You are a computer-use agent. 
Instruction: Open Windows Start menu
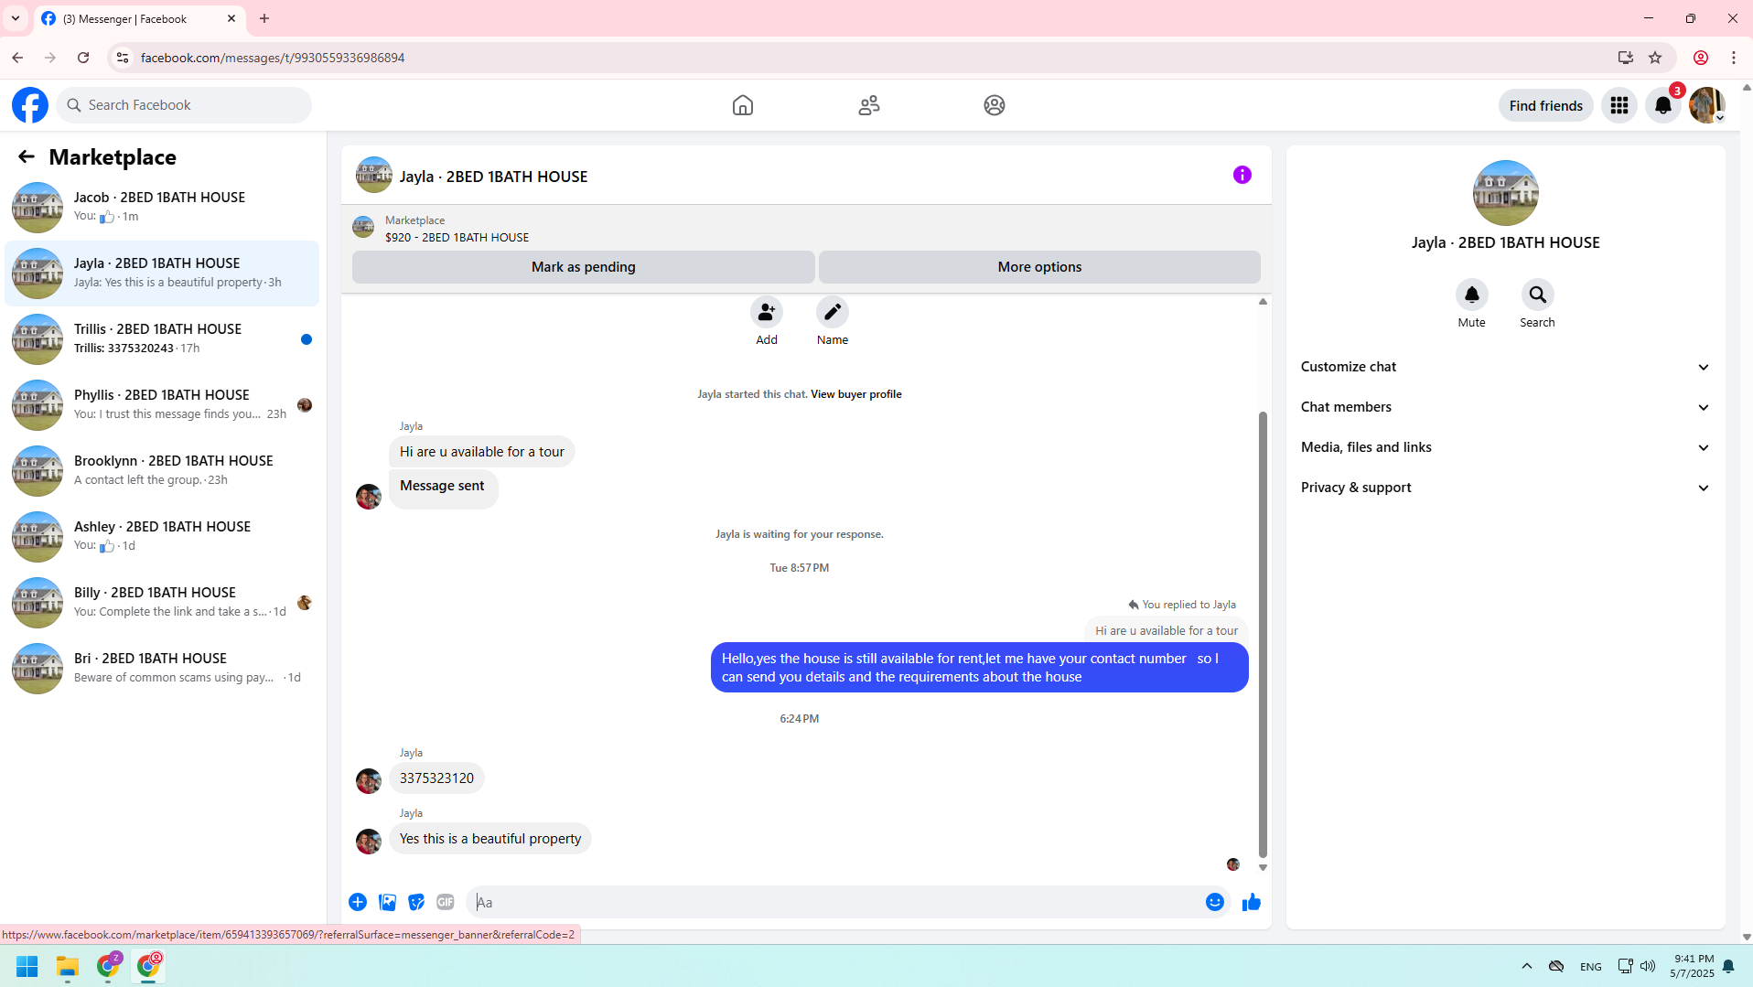[27, 966]
